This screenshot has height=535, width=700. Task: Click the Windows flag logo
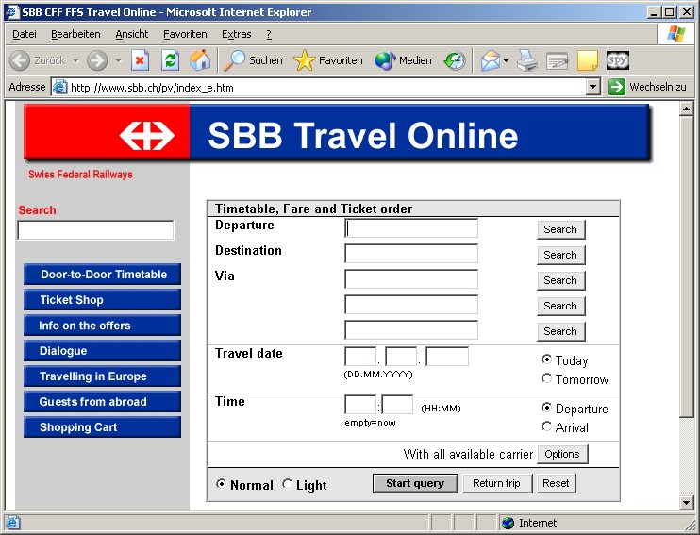(675, 34)
